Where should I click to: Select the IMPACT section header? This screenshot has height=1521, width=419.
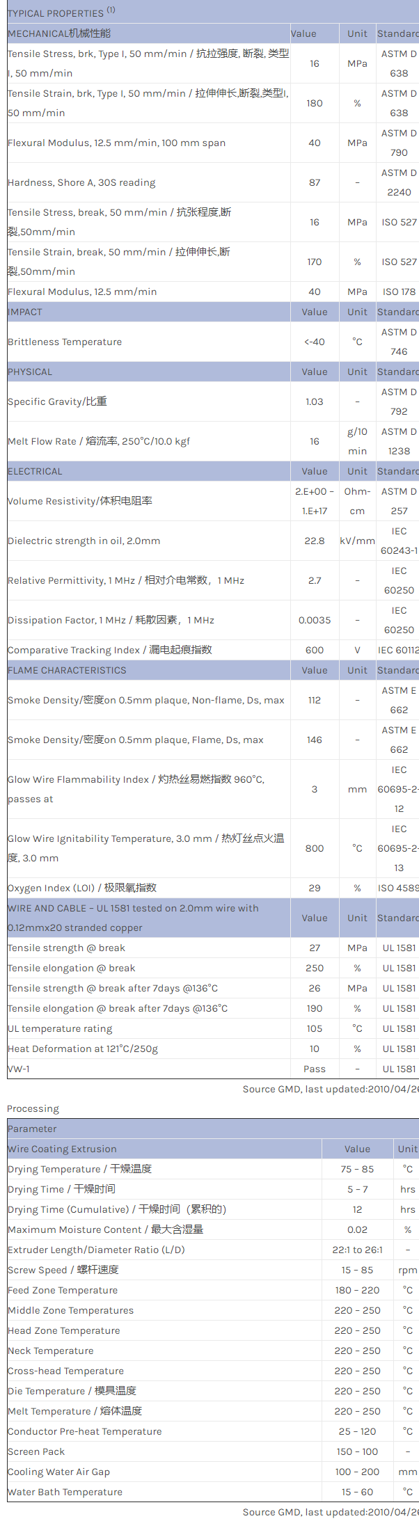point(25,312)
